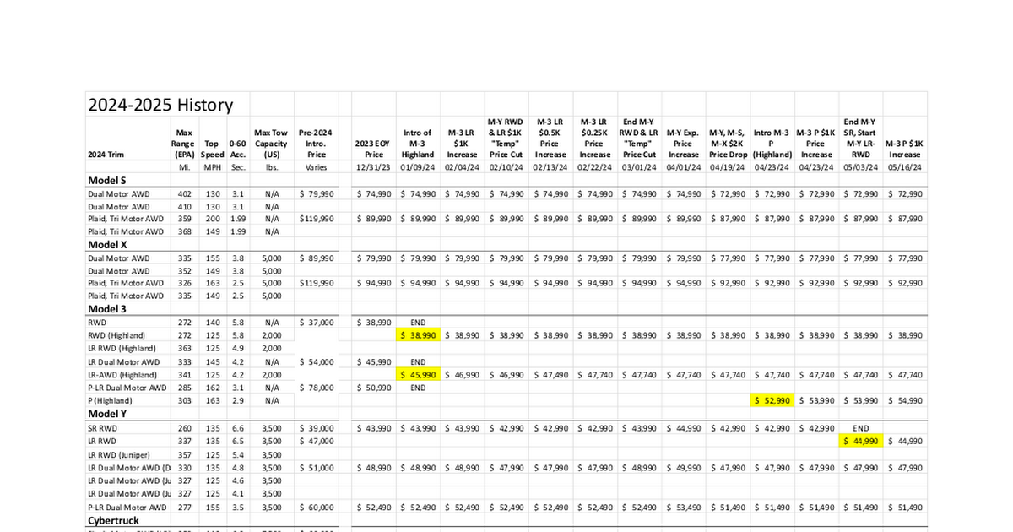Click the 'P (Highland)' trim label
1013x532 pixels.
[x=111, y=401]
